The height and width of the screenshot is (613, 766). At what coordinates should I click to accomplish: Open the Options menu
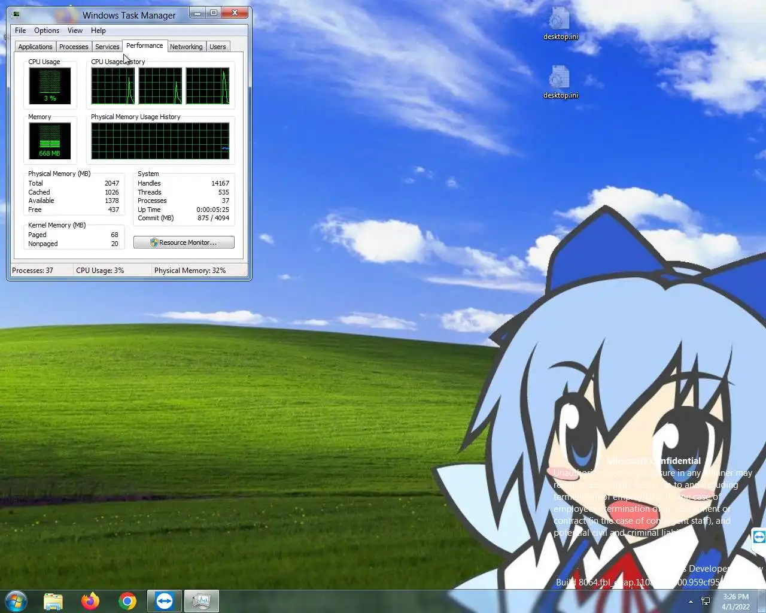pos(47,31)
